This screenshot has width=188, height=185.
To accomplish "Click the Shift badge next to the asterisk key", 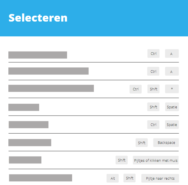I will [153, 89].
